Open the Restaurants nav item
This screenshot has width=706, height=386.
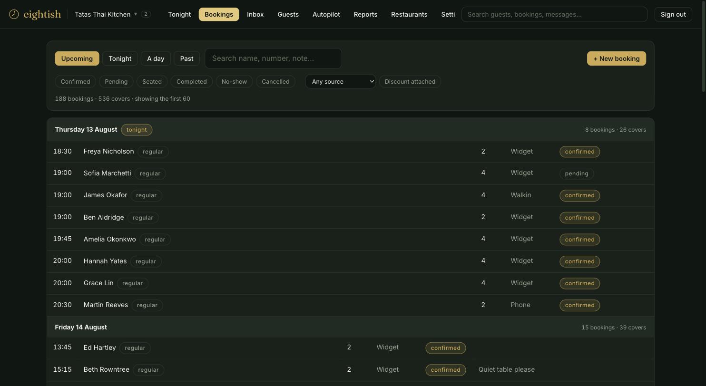point(409,14)
